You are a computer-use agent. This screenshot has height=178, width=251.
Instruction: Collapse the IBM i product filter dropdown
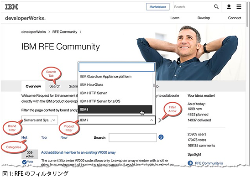pyautogui.click(x=116, y=120)
